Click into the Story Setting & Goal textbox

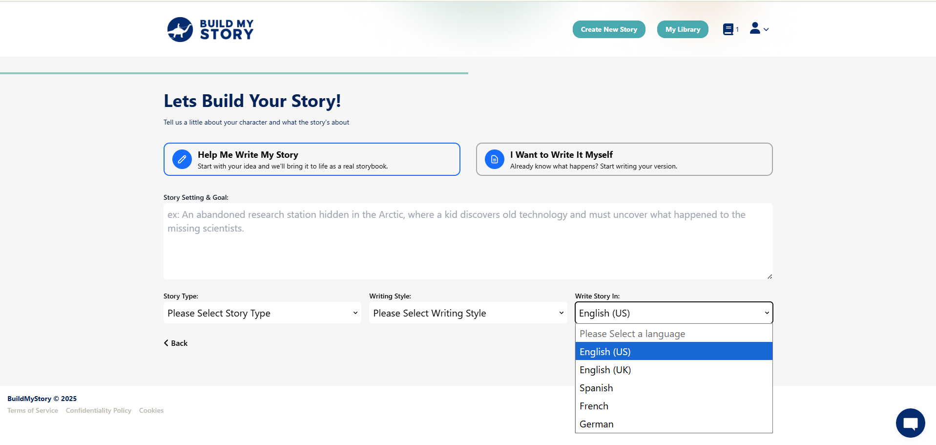pyautogui.click(x=467, y=241)
